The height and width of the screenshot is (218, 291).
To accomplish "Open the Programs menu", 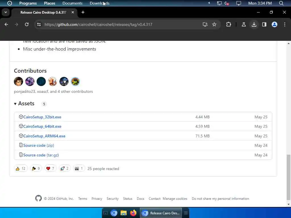I will (x=28, y=3).
